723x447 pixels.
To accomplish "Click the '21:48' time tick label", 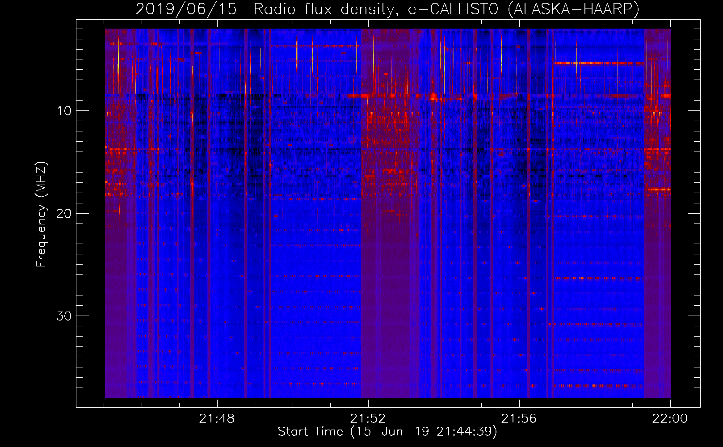I will click(217, 419).
